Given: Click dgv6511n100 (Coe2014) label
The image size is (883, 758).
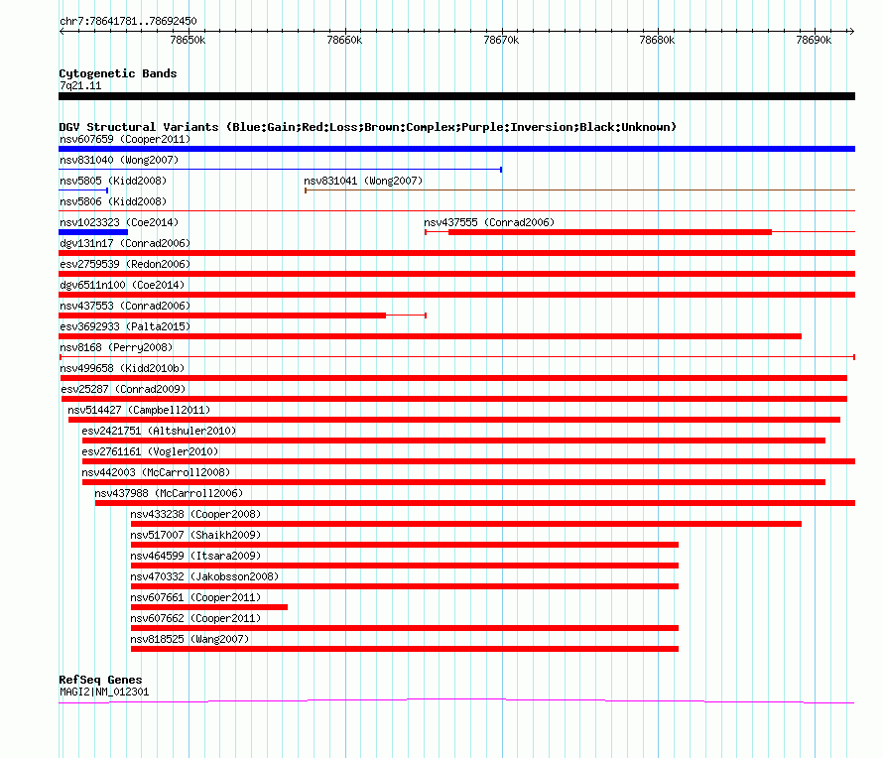Looking at the screenshot, I should [122, 285].
